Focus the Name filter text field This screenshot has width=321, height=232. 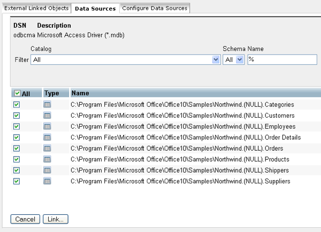282,60
